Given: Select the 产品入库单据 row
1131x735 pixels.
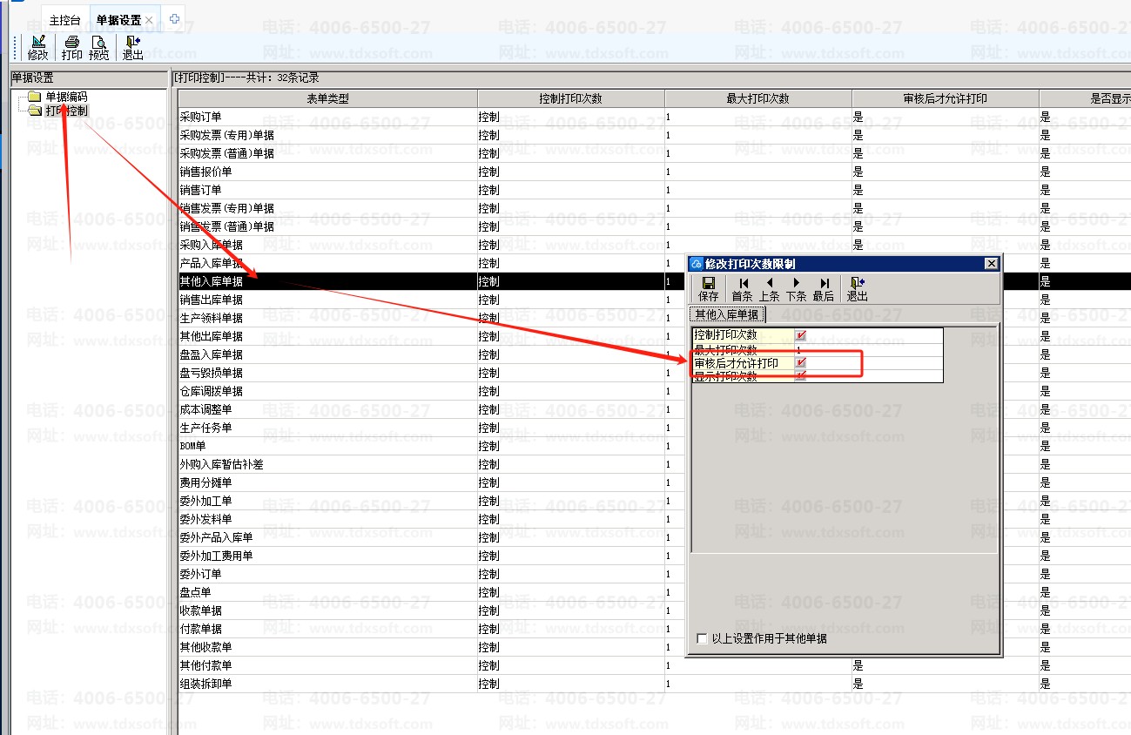Looking at the screenshot, I should coord(655,263).
